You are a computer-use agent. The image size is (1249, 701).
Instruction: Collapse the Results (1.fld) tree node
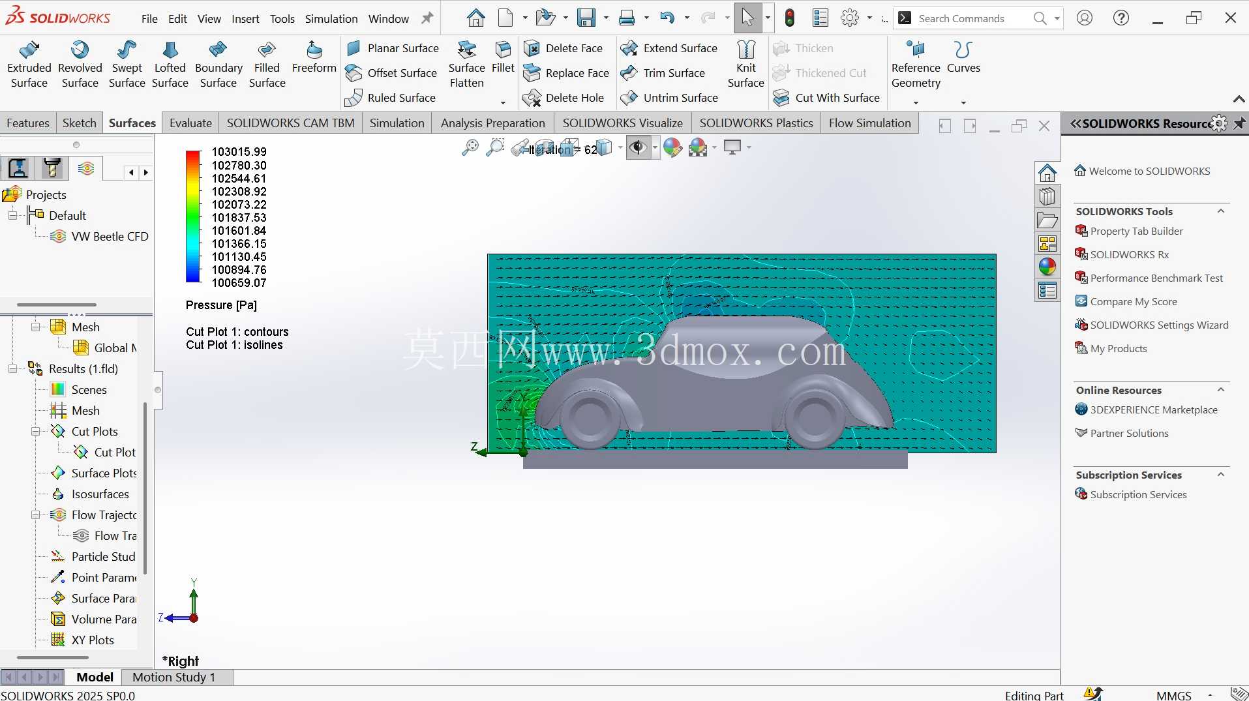click(x=12, y=368)
